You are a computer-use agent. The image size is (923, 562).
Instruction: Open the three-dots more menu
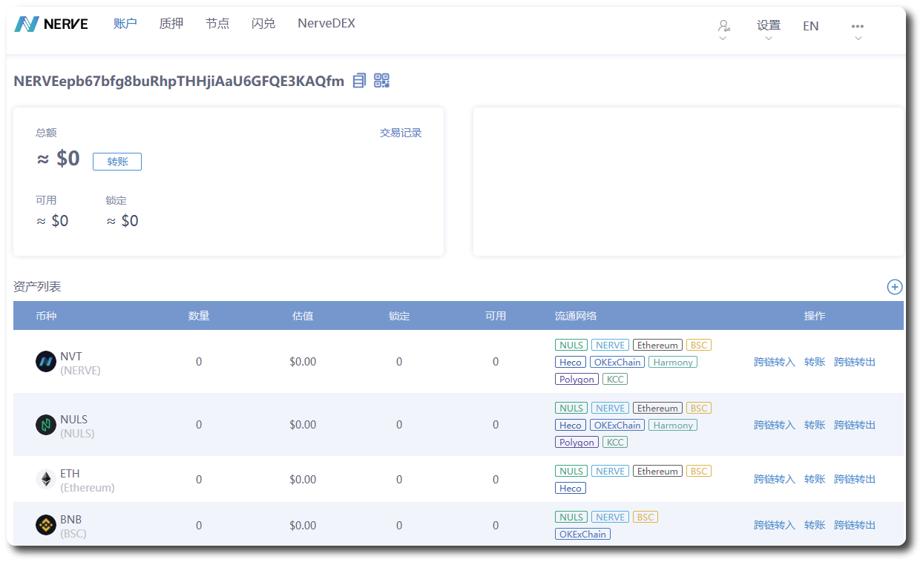(858, 26)
